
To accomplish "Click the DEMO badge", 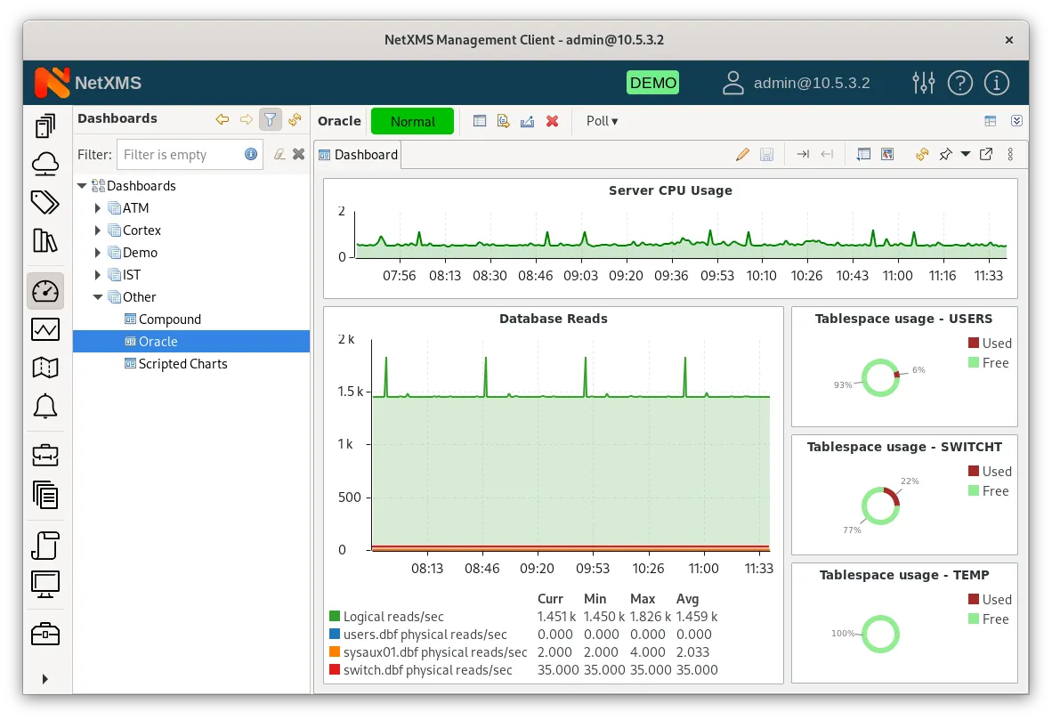I will pos(652,83).
